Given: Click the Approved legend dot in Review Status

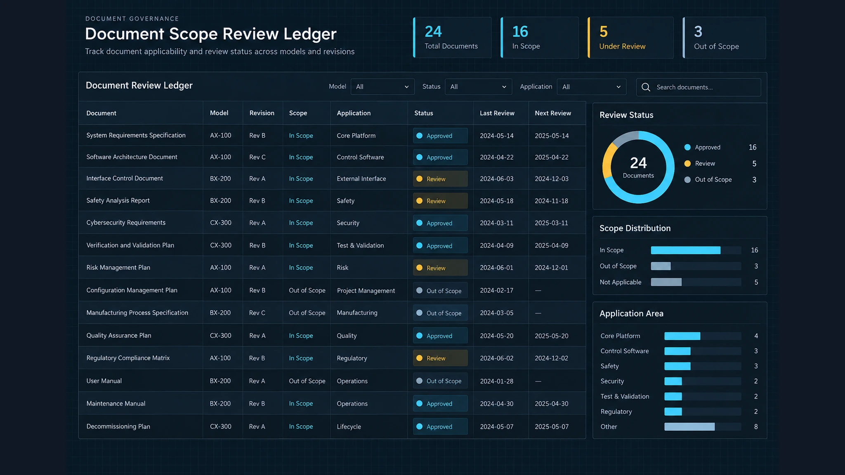Looking at the screenshot, I should [x=687, y=147].
